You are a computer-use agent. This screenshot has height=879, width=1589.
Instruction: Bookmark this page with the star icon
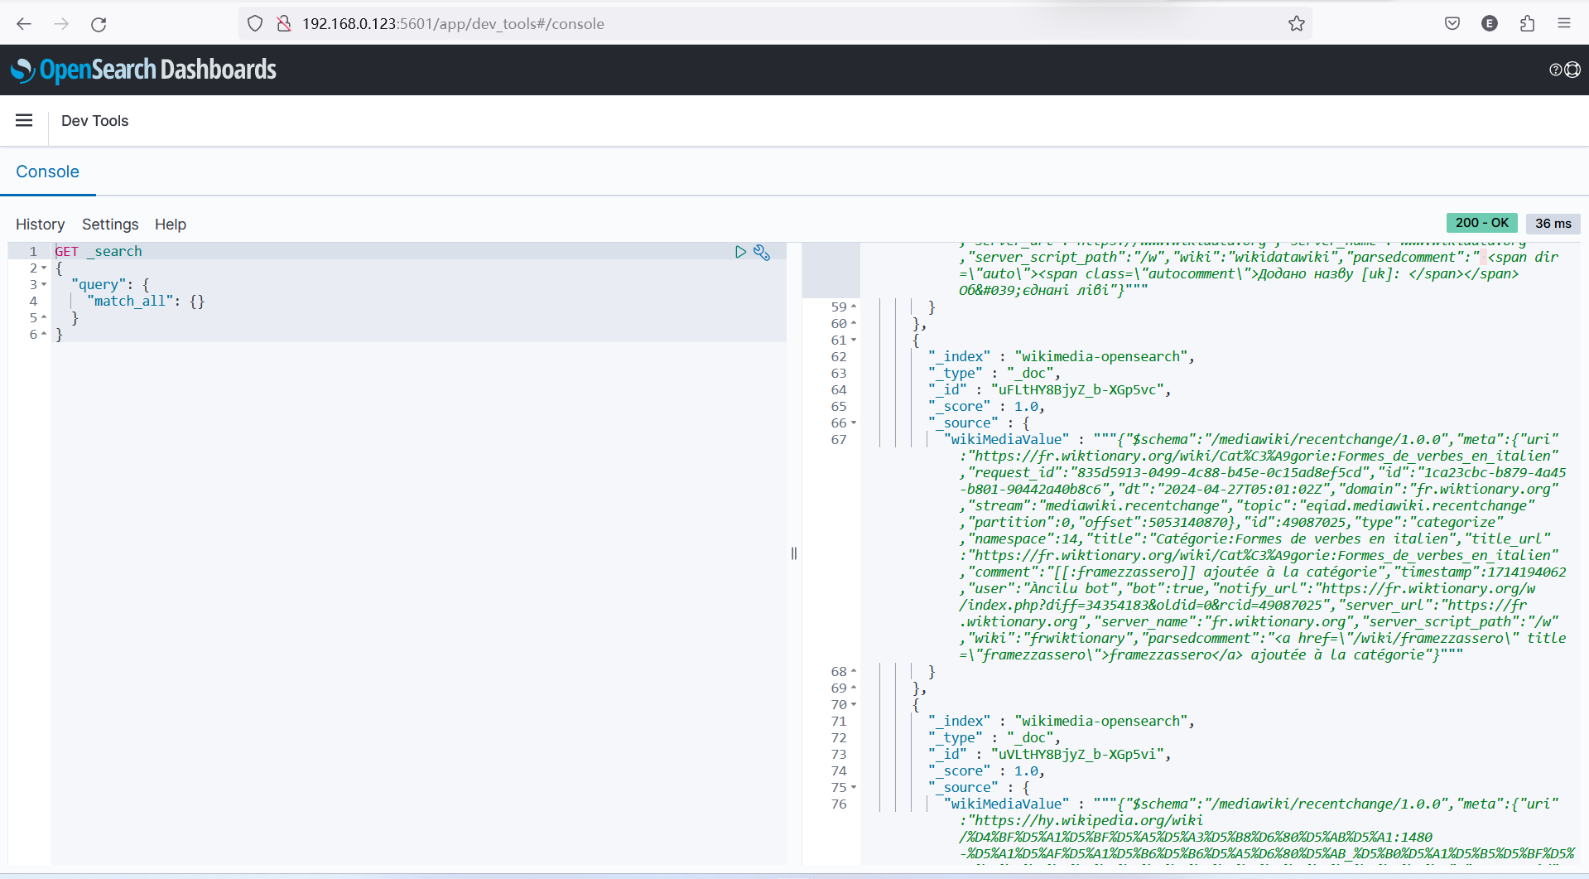pyautogui.click(x=1296, y=24)
